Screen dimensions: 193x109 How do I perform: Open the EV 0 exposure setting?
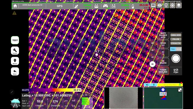[163, 53]
